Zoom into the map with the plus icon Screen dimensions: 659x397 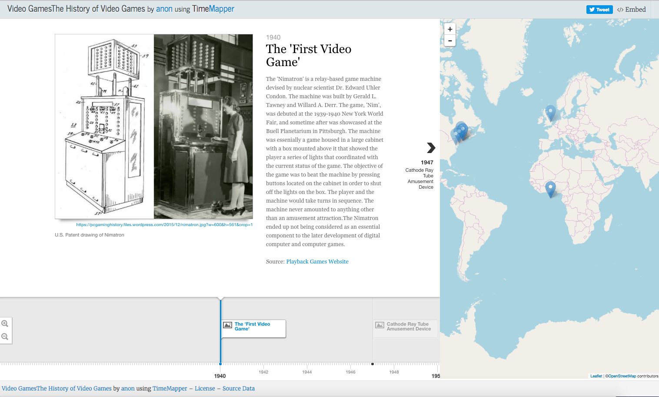tap(449, 29)
